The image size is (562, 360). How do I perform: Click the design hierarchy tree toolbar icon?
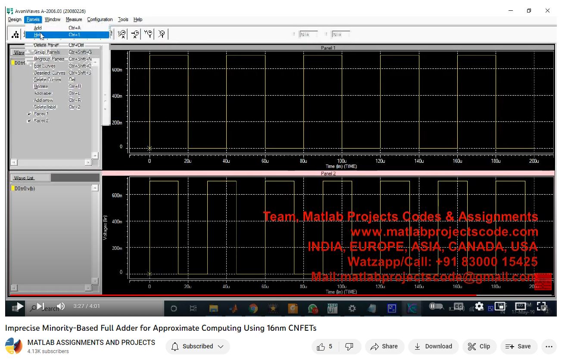point(15,34)
